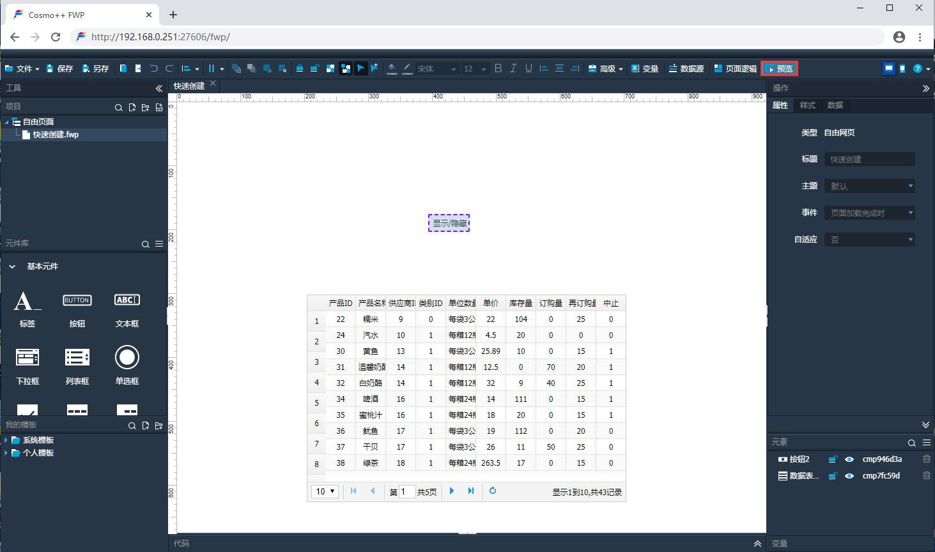Open the font family dropdown 宋体
The height and width of the screenshot is (552, 935).
tap(437, 68)
